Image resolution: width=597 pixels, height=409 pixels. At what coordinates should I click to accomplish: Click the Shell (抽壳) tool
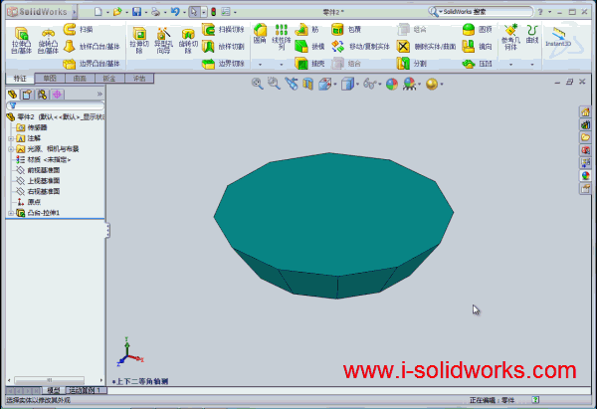(x=309, y=64)
